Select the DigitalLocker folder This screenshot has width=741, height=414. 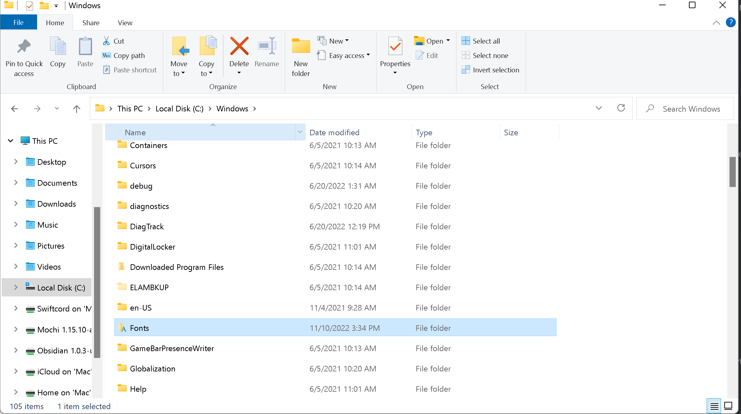[x=152, y=247]
